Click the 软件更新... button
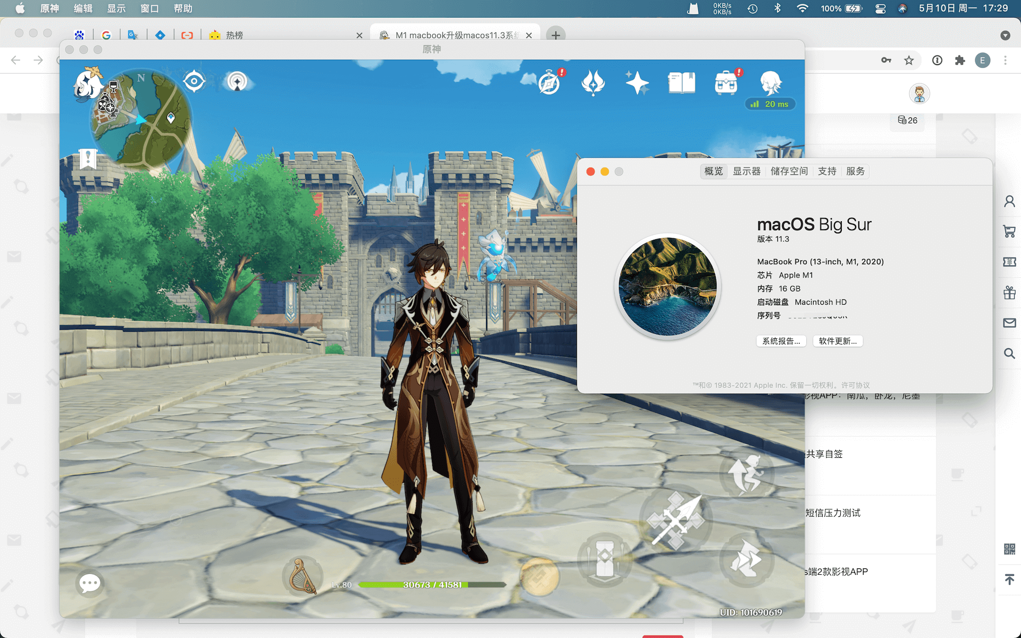The width and height of the screenshot is (1021, 638). (838, 341)
